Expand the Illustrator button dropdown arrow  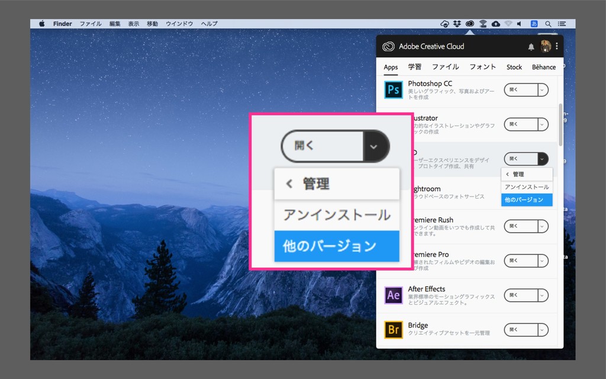(542, 124)
